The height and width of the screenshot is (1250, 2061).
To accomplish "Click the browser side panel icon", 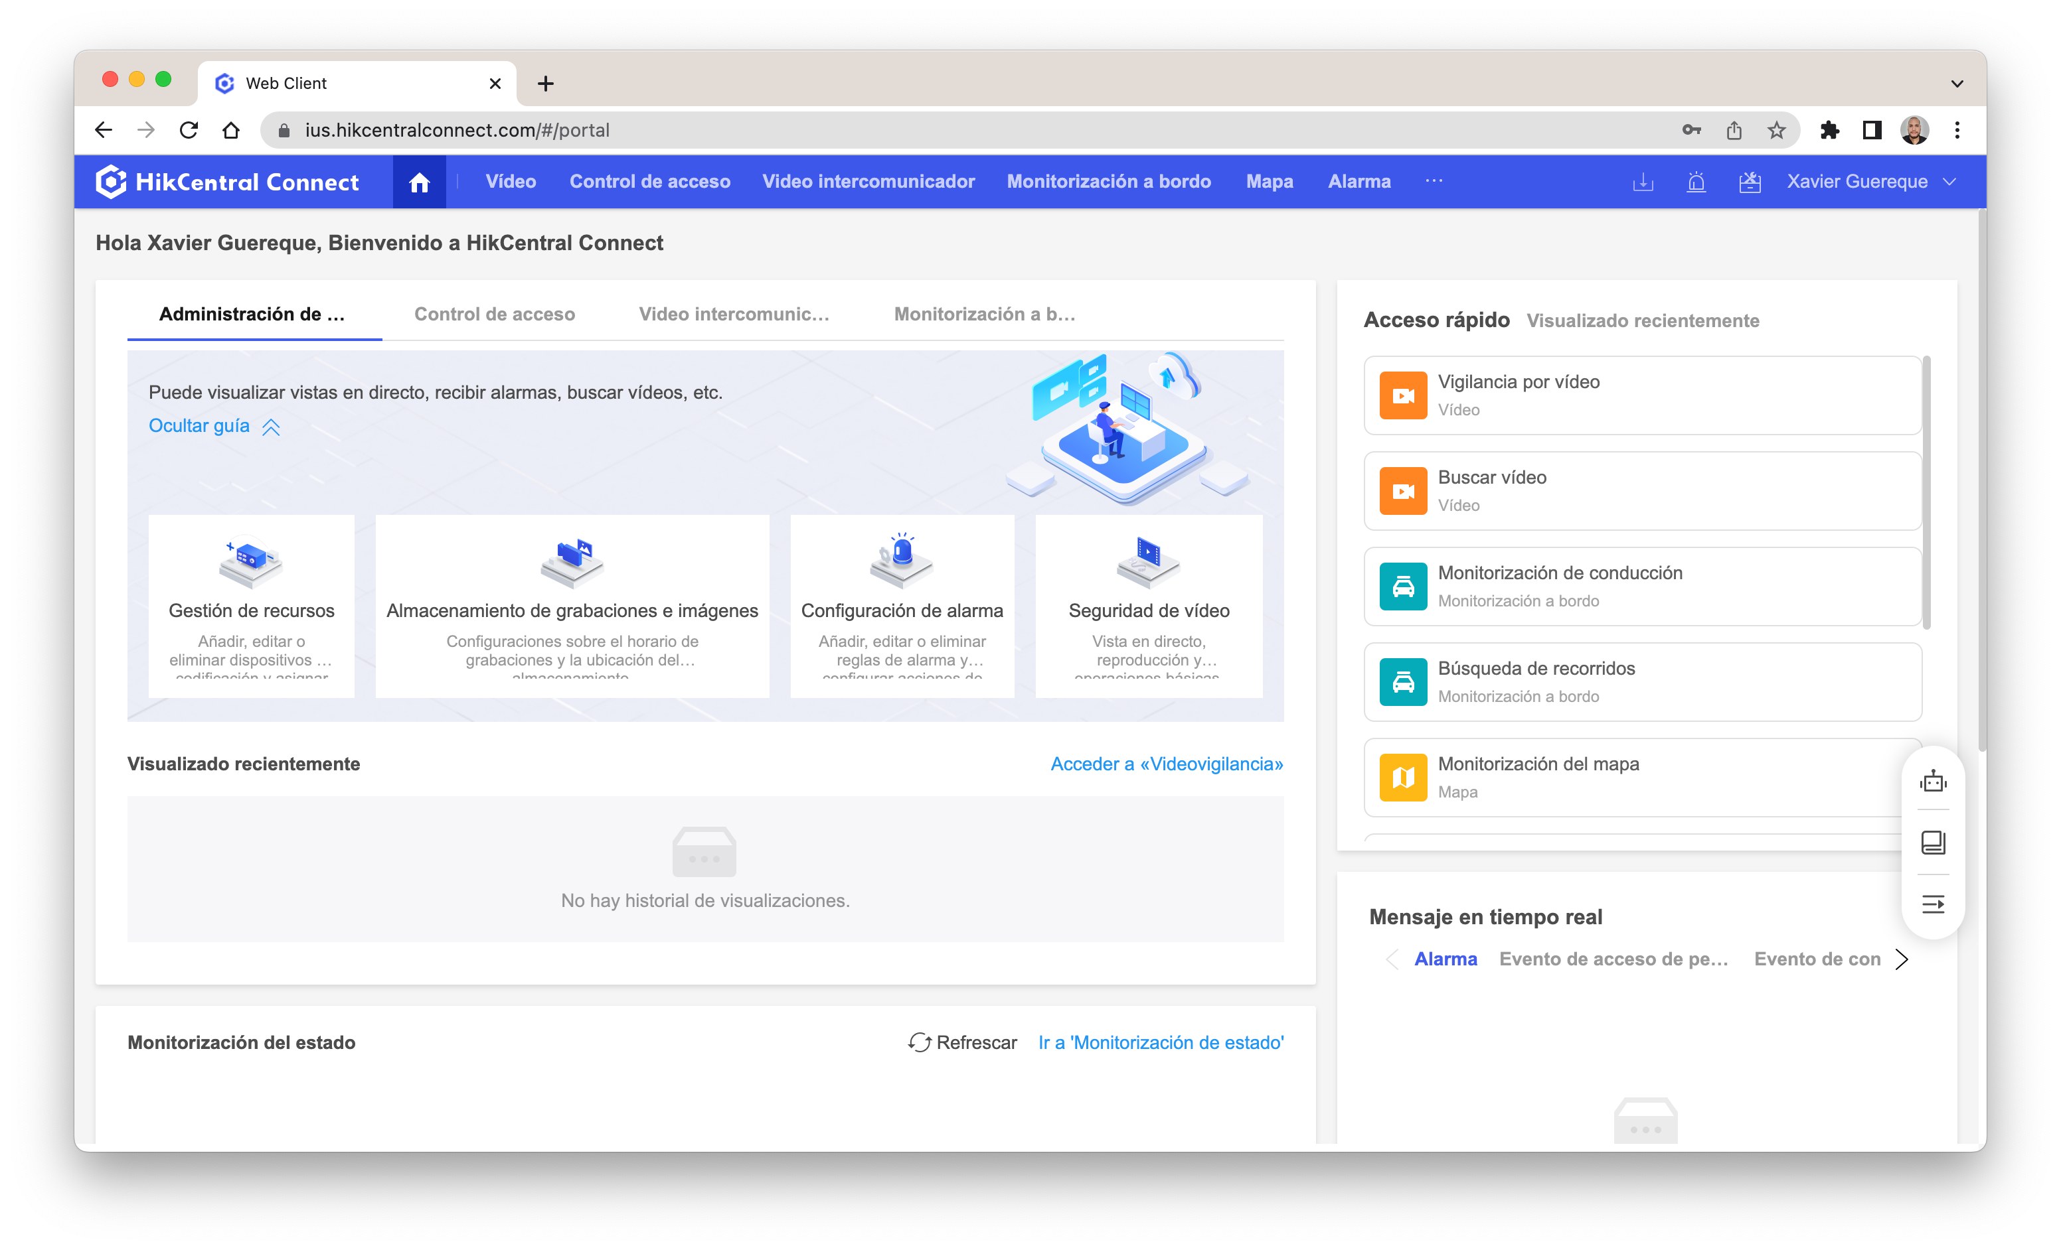I will 1872,130.
